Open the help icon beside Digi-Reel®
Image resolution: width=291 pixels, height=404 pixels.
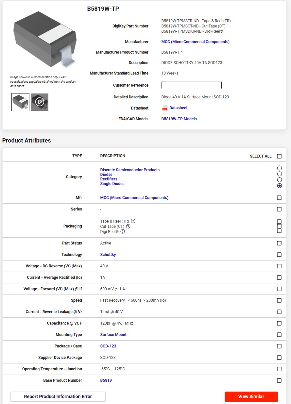click(x=123, y=231)
